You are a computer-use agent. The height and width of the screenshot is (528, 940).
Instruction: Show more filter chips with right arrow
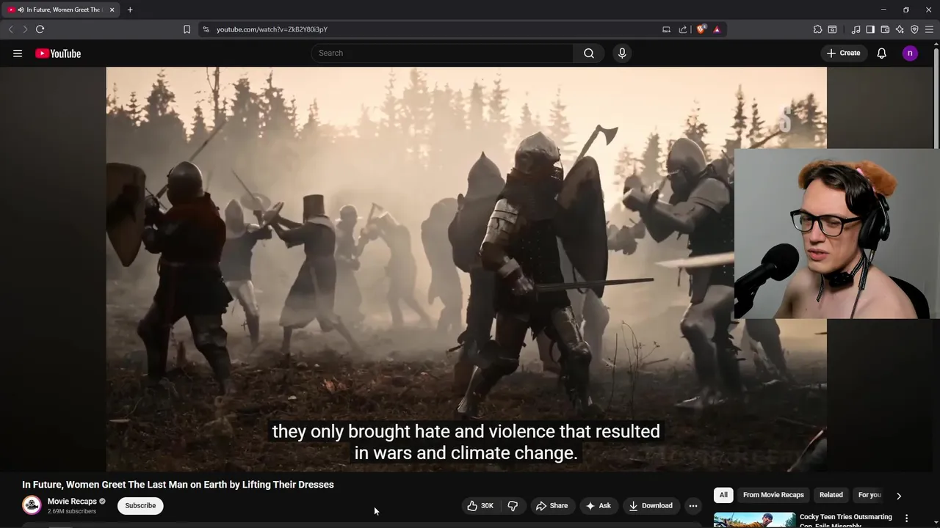tap(898, 496)
